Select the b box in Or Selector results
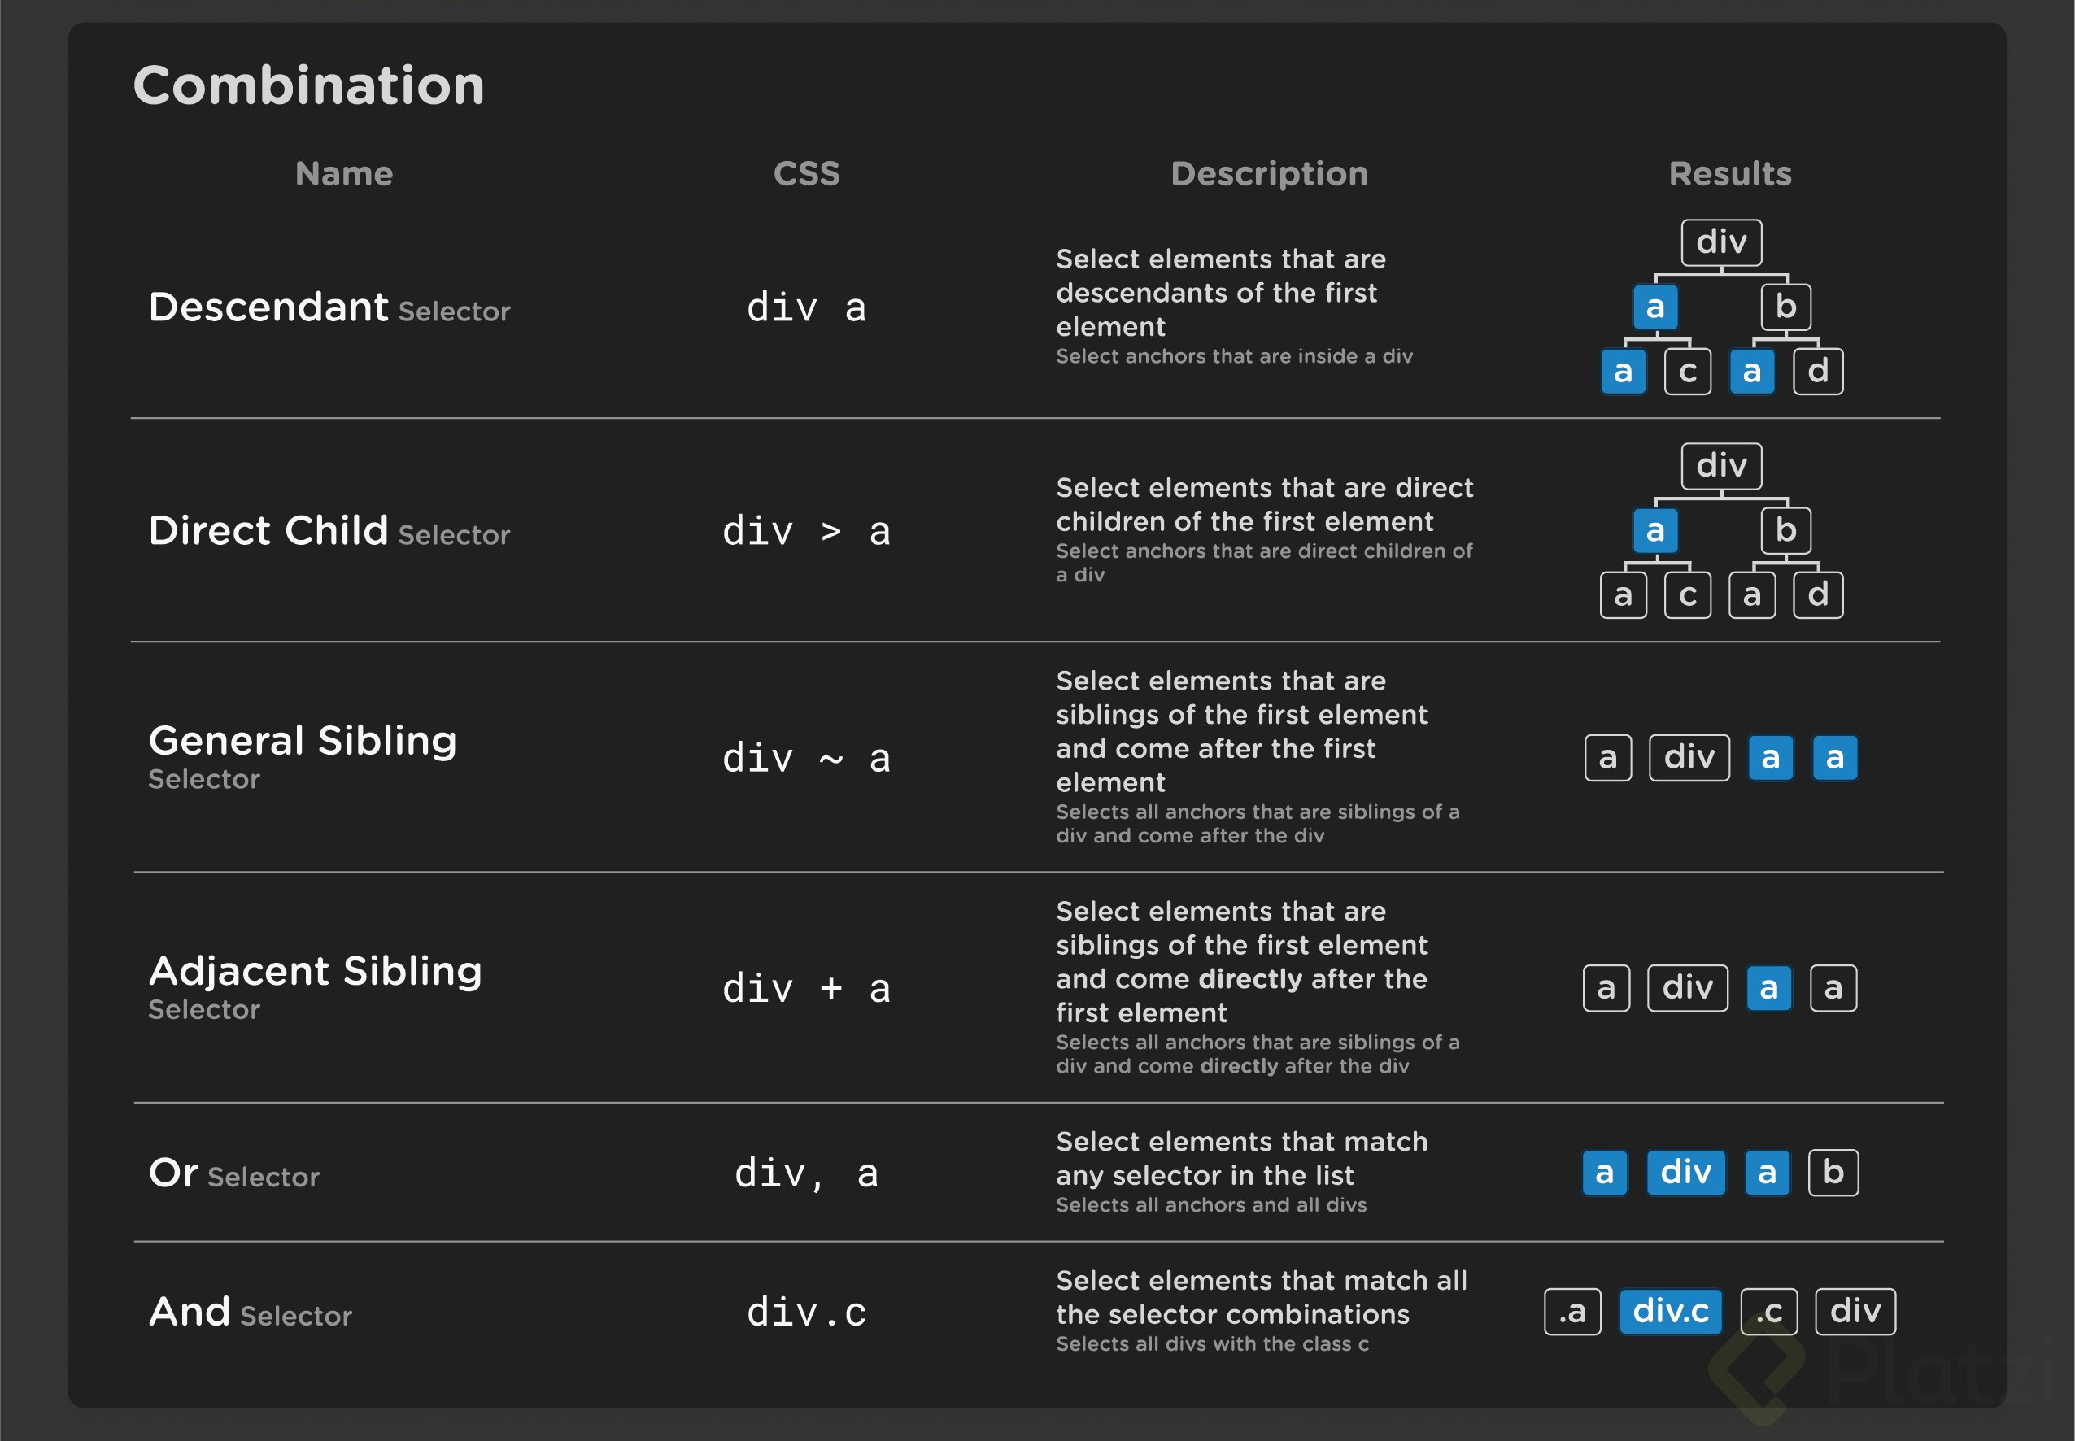The height and width of the screenshot is (1441, 2075). [x=1833, y=1173]
